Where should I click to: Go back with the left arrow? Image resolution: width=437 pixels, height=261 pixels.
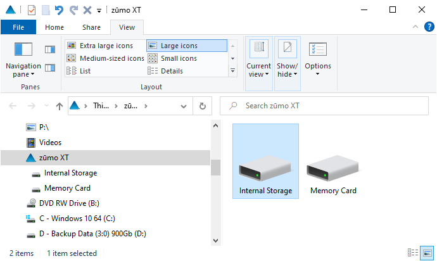(13, 106)
